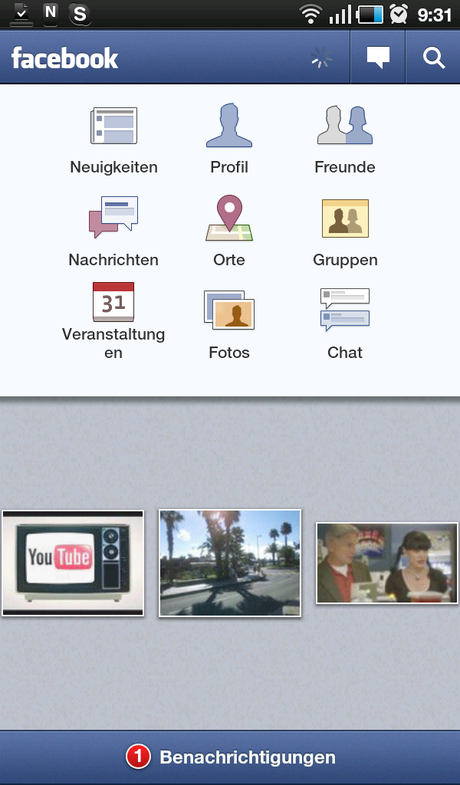This screenshot has width=460, height=785.
Task: Tap the N notification status icon
Action: click(x=51, y=13)
